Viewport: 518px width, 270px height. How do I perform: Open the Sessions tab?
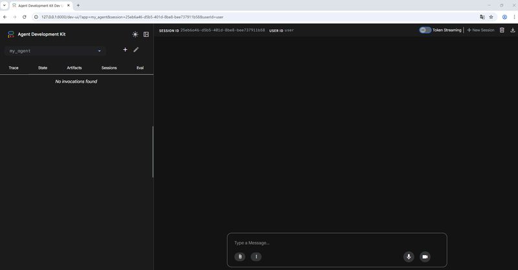click(109, 68)
